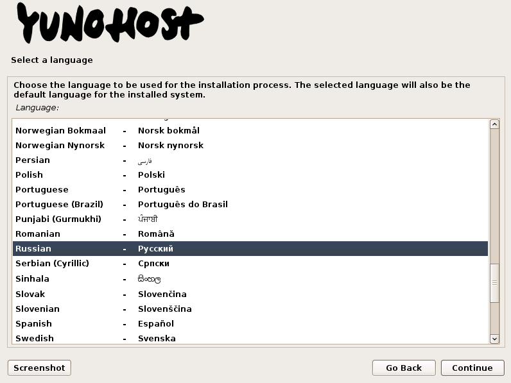The height and width of the screenshot is (383, 511).
Task: Choose Portuguese (Brazil) option
Action: click(250, 204)
